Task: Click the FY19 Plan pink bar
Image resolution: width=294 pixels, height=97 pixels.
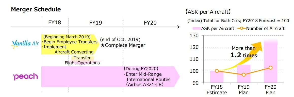Action: click(x=243, y=74)
